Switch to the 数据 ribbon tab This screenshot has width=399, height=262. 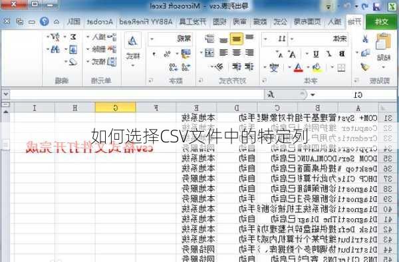tap(260, 22)
